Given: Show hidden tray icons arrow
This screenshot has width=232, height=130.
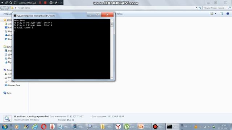Looking at the screenshot, I should [191, 127].
